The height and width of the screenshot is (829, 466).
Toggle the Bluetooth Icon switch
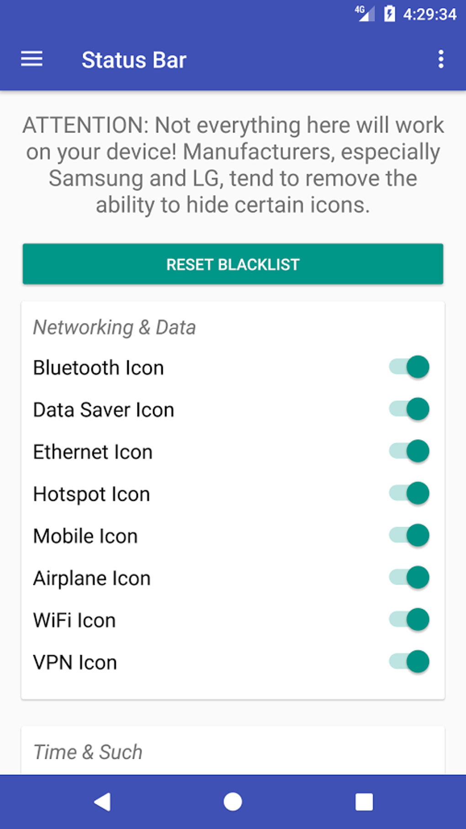point(409,367)
